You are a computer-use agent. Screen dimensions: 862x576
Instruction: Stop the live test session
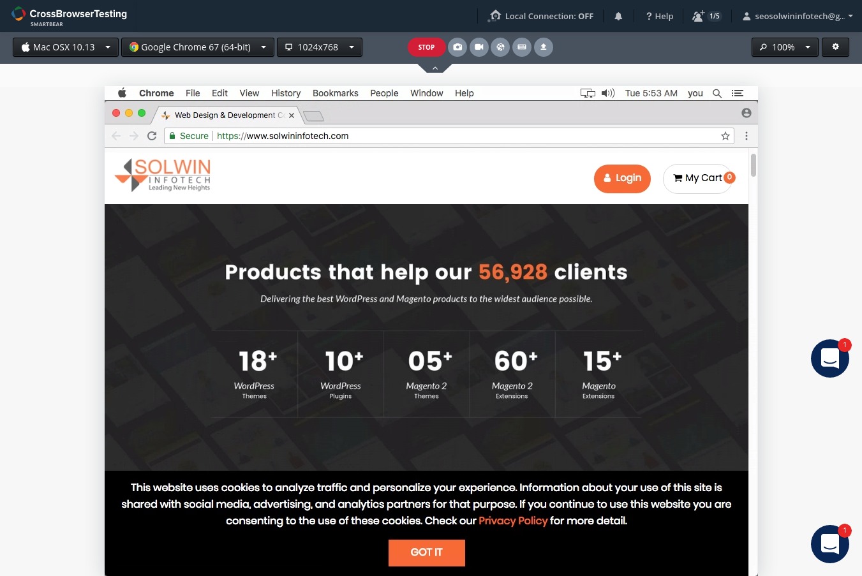tap(426, 47)
